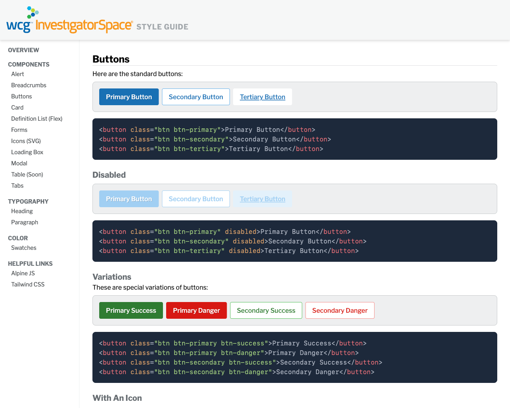Visit the Tailwind CSS link
This screenshot has width=510, height=408.
click(x=28, y=284)
